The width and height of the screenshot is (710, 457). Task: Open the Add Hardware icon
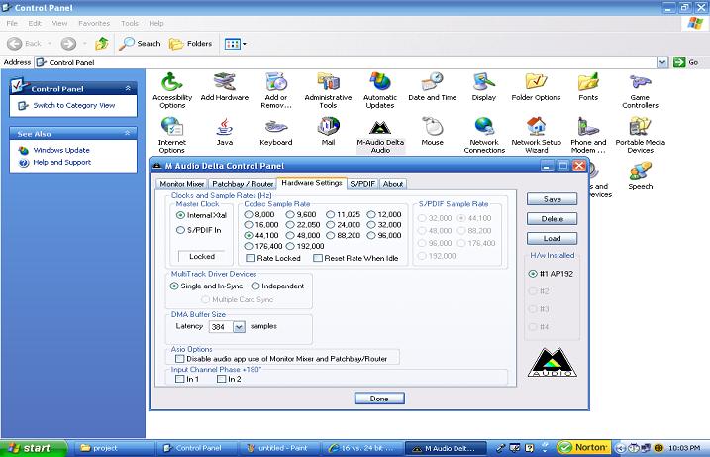[225, 87]
